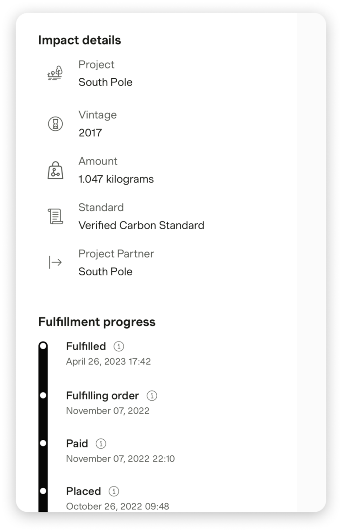Select the Fulfilling order timeline dot
The height and width of the screenshot is (531, 342).
click(x=43, y=395)
